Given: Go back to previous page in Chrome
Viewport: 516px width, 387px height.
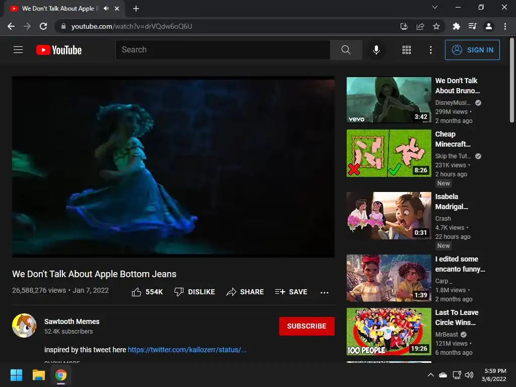Looking at the screenshot, I should click(11, 26).
